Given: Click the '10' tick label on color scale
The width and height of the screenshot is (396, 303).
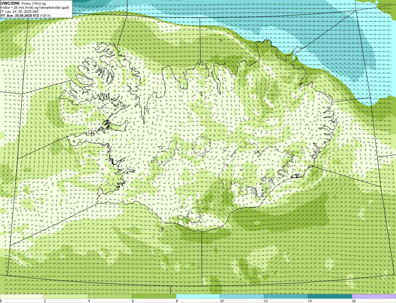Looking at the screenshot, I should 222,301.
